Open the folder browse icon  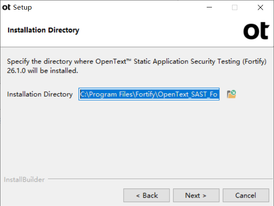tap(232, 94)
